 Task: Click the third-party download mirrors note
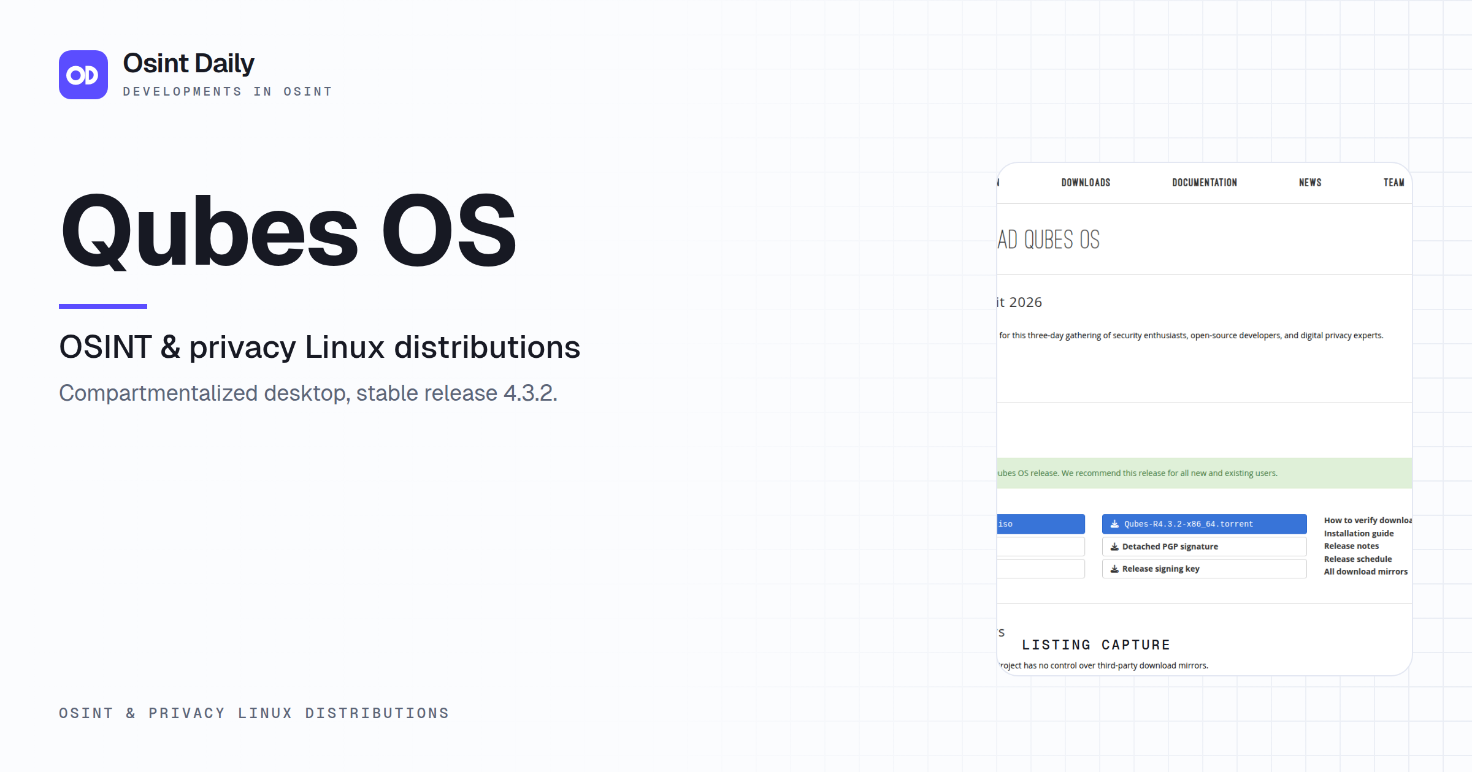(1103, 665)
